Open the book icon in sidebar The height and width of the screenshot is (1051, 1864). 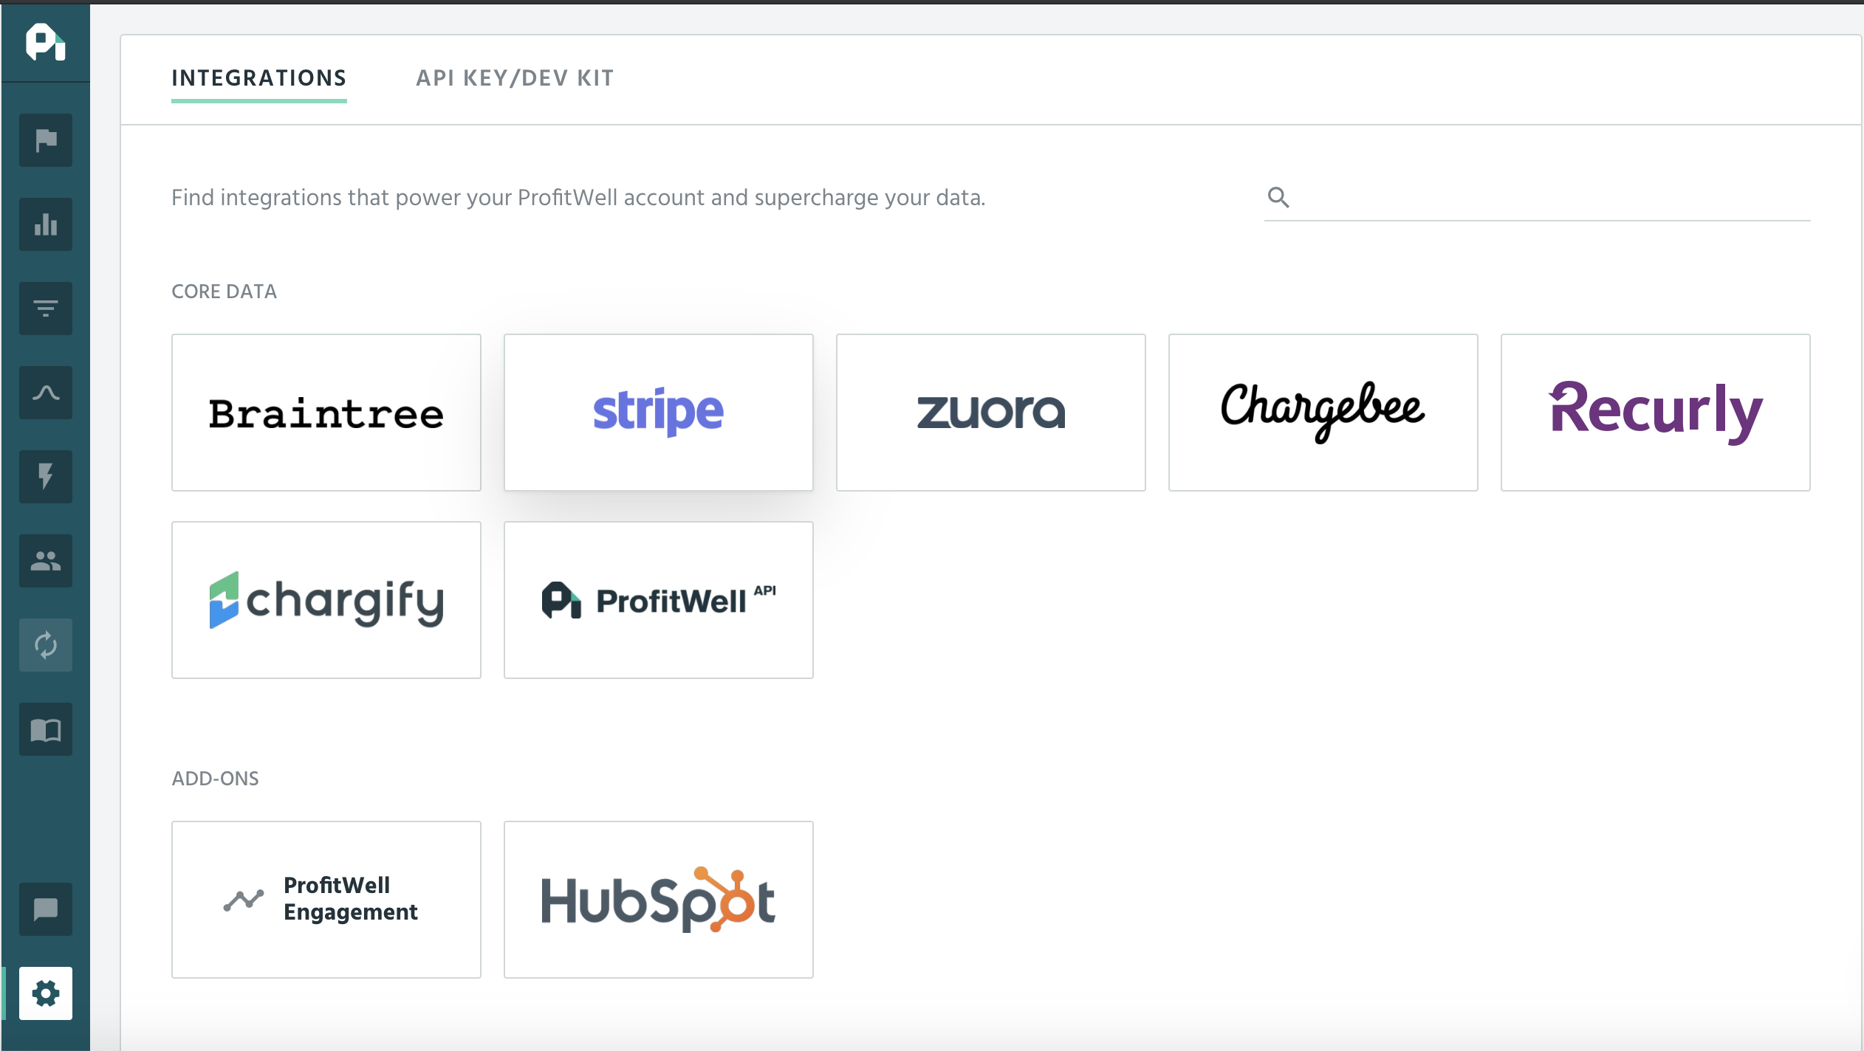tap(46, 729)
